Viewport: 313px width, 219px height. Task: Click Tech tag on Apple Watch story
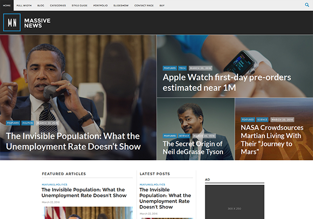click(x=182, y=68)
